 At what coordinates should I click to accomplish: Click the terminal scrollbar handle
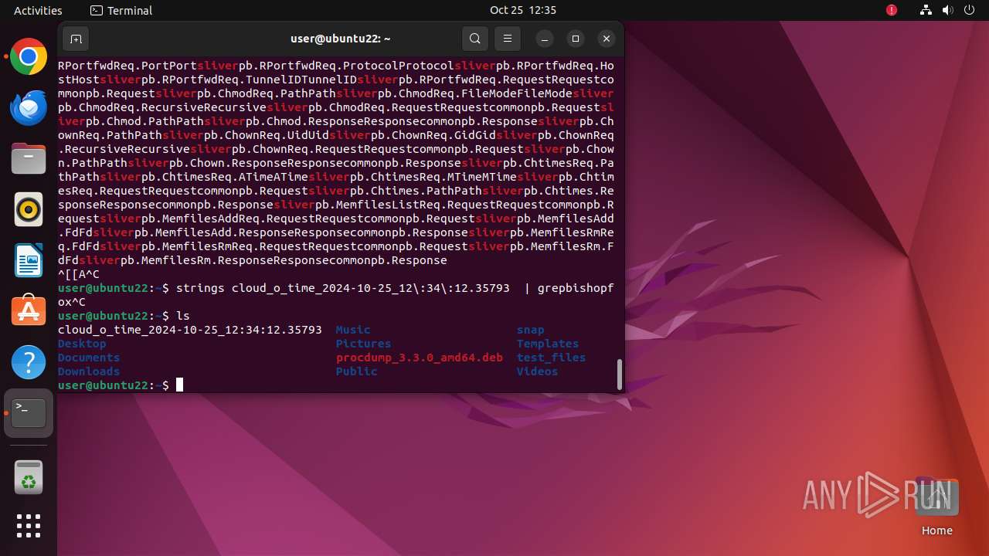pos(619,374)
